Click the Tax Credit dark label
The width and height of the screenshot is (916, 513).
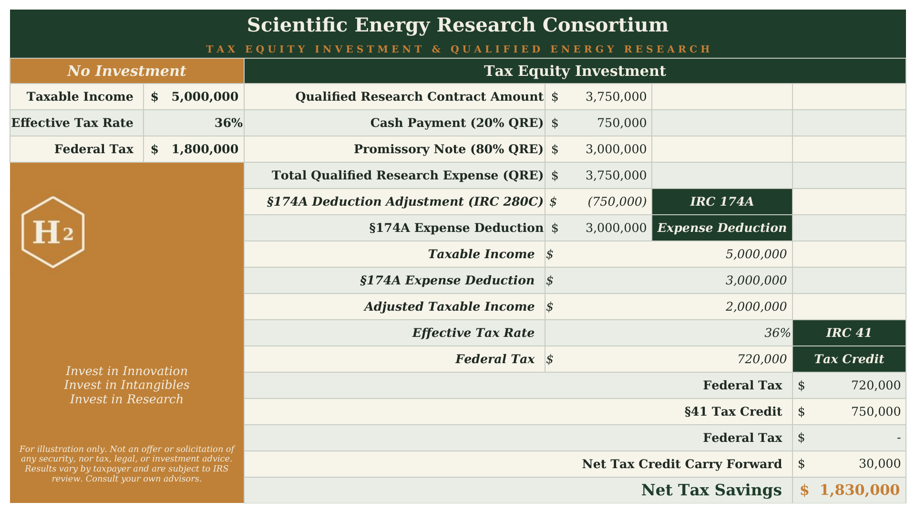(849, 359)
